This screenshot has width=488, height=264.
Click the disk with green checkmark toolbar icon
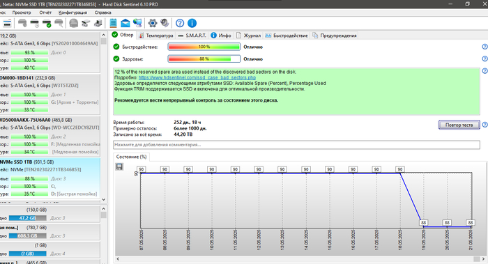tap(47, 23)
